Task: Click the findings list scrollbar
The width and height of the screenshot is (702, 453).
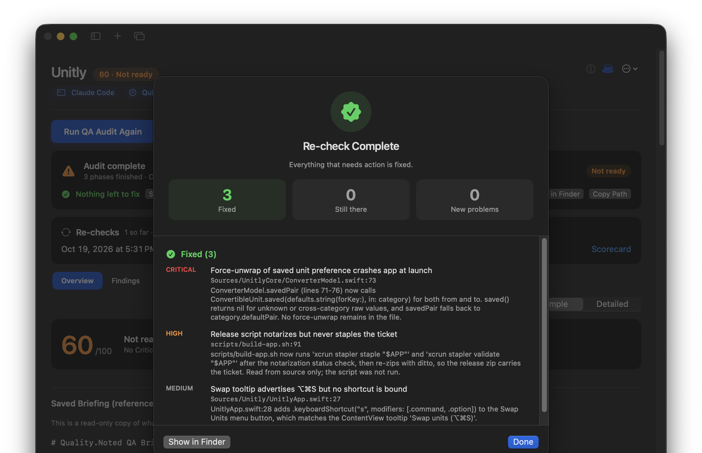Action: 544,325
